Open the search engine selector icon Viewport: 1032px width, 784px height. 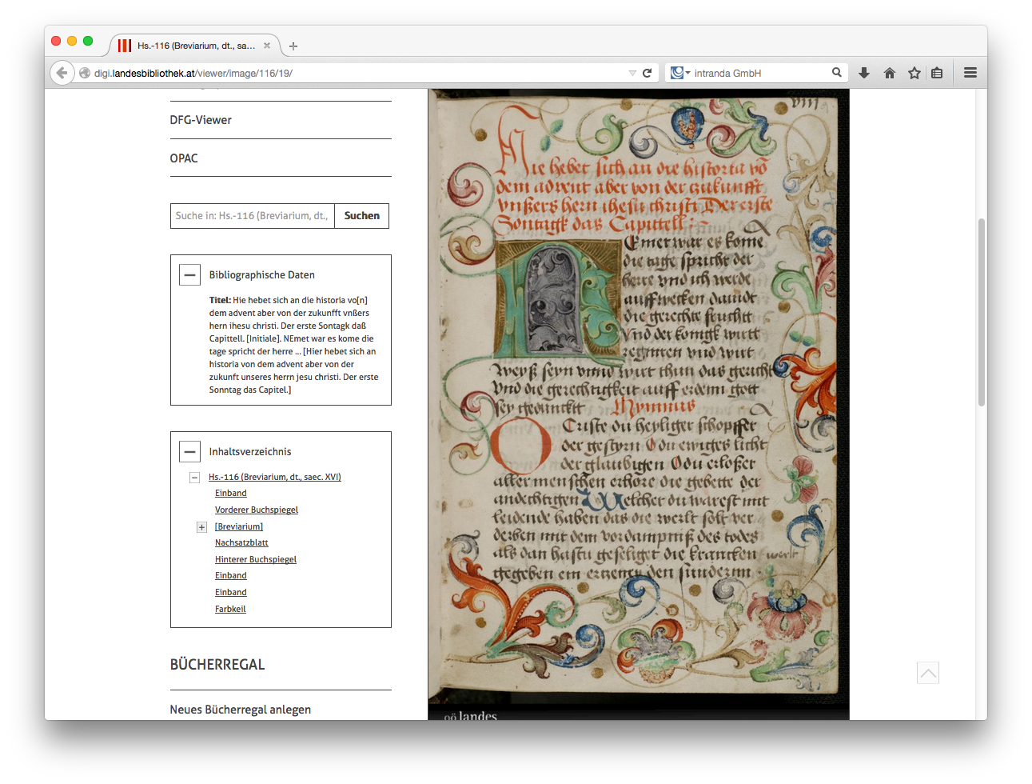[x=679, y=73]
